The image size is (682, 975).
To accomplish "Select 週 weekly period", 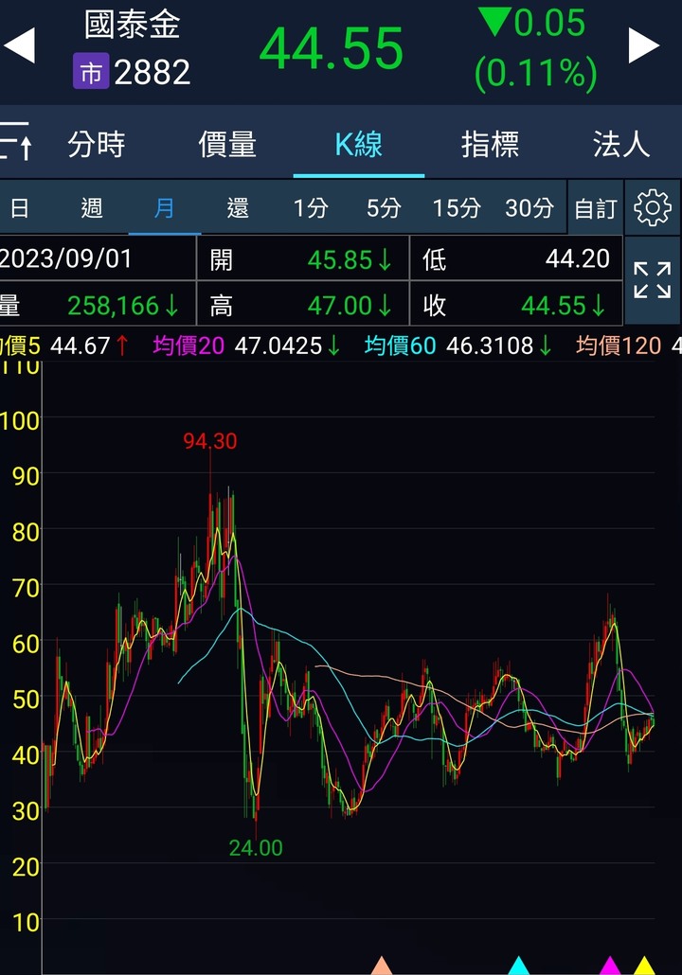I will 92,208.
